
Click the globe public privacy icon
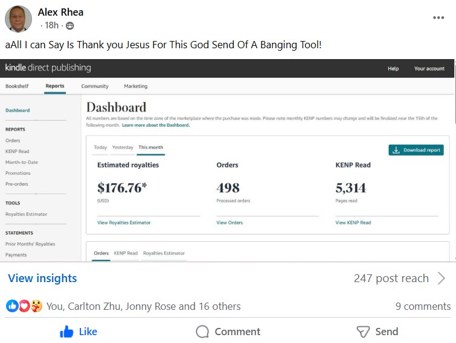[70, 26]
